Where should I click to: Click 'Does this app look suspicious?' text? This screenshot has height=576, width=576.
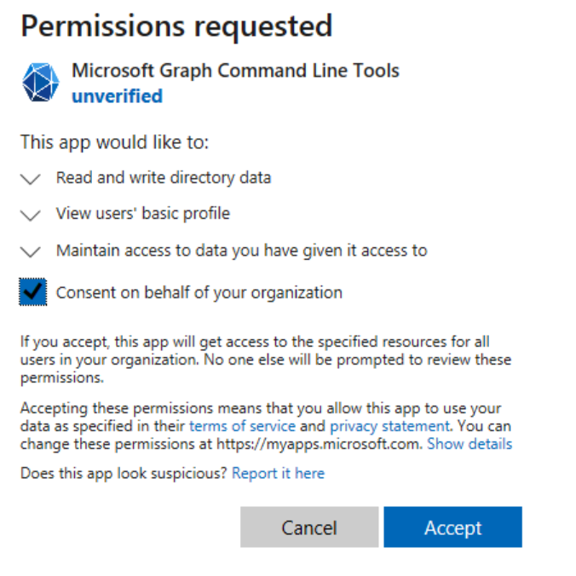(124, 473)
